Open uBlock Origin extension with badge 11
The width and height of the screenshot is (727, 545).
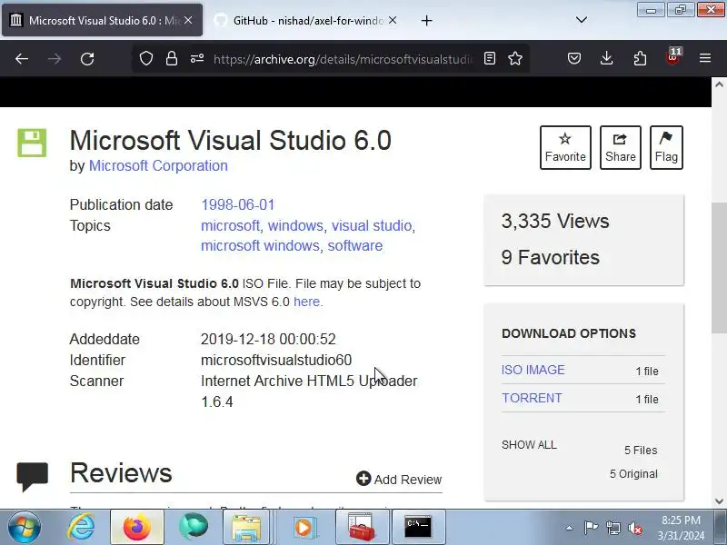point(672,57)
